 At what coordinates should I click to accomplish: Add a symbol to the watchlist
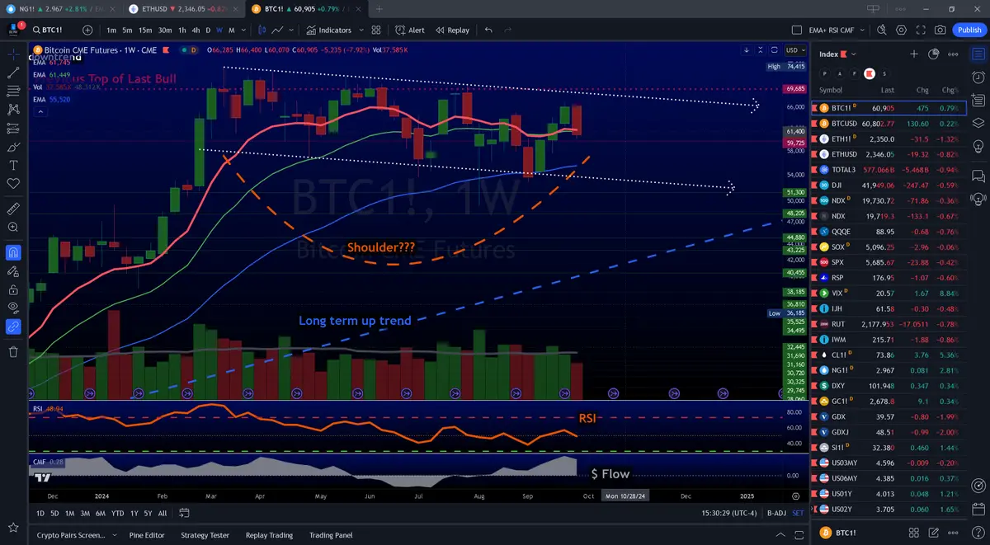point(914,54)
